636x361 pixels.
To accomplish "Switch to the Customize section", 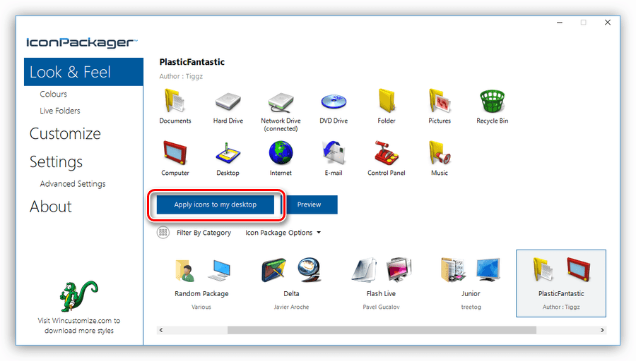I will click(65, 133).
